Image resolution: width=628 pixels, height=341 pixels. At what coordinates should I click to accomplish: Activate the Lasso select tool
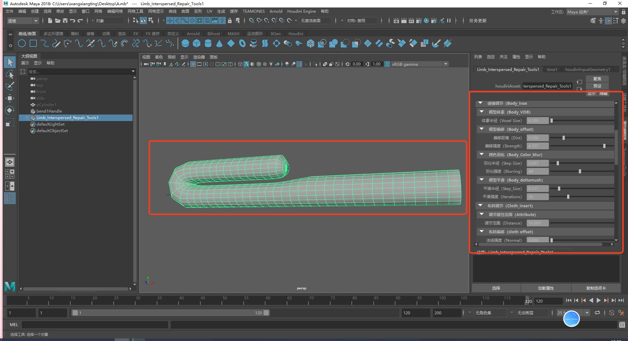click(10, 75)
